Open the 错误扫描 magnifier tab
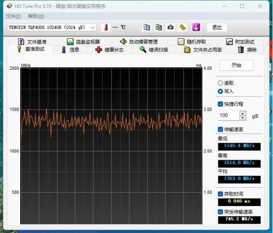 click(154, 50)
